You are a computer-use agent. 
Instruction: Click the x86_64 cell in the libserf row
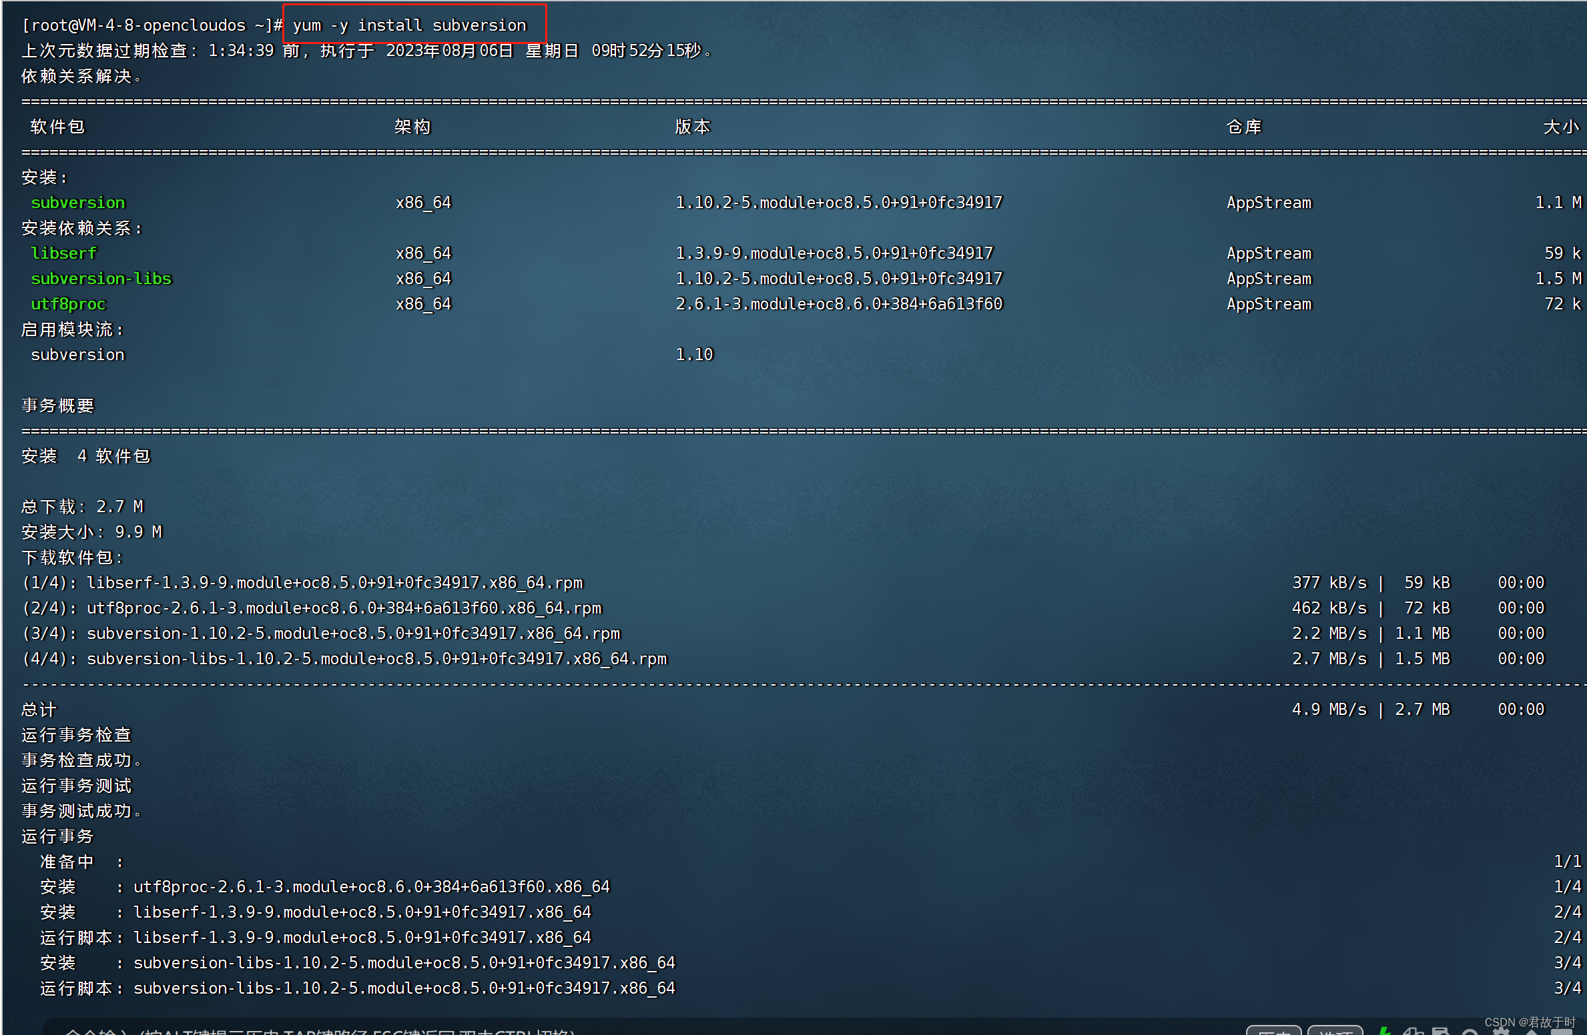[424, 253]
